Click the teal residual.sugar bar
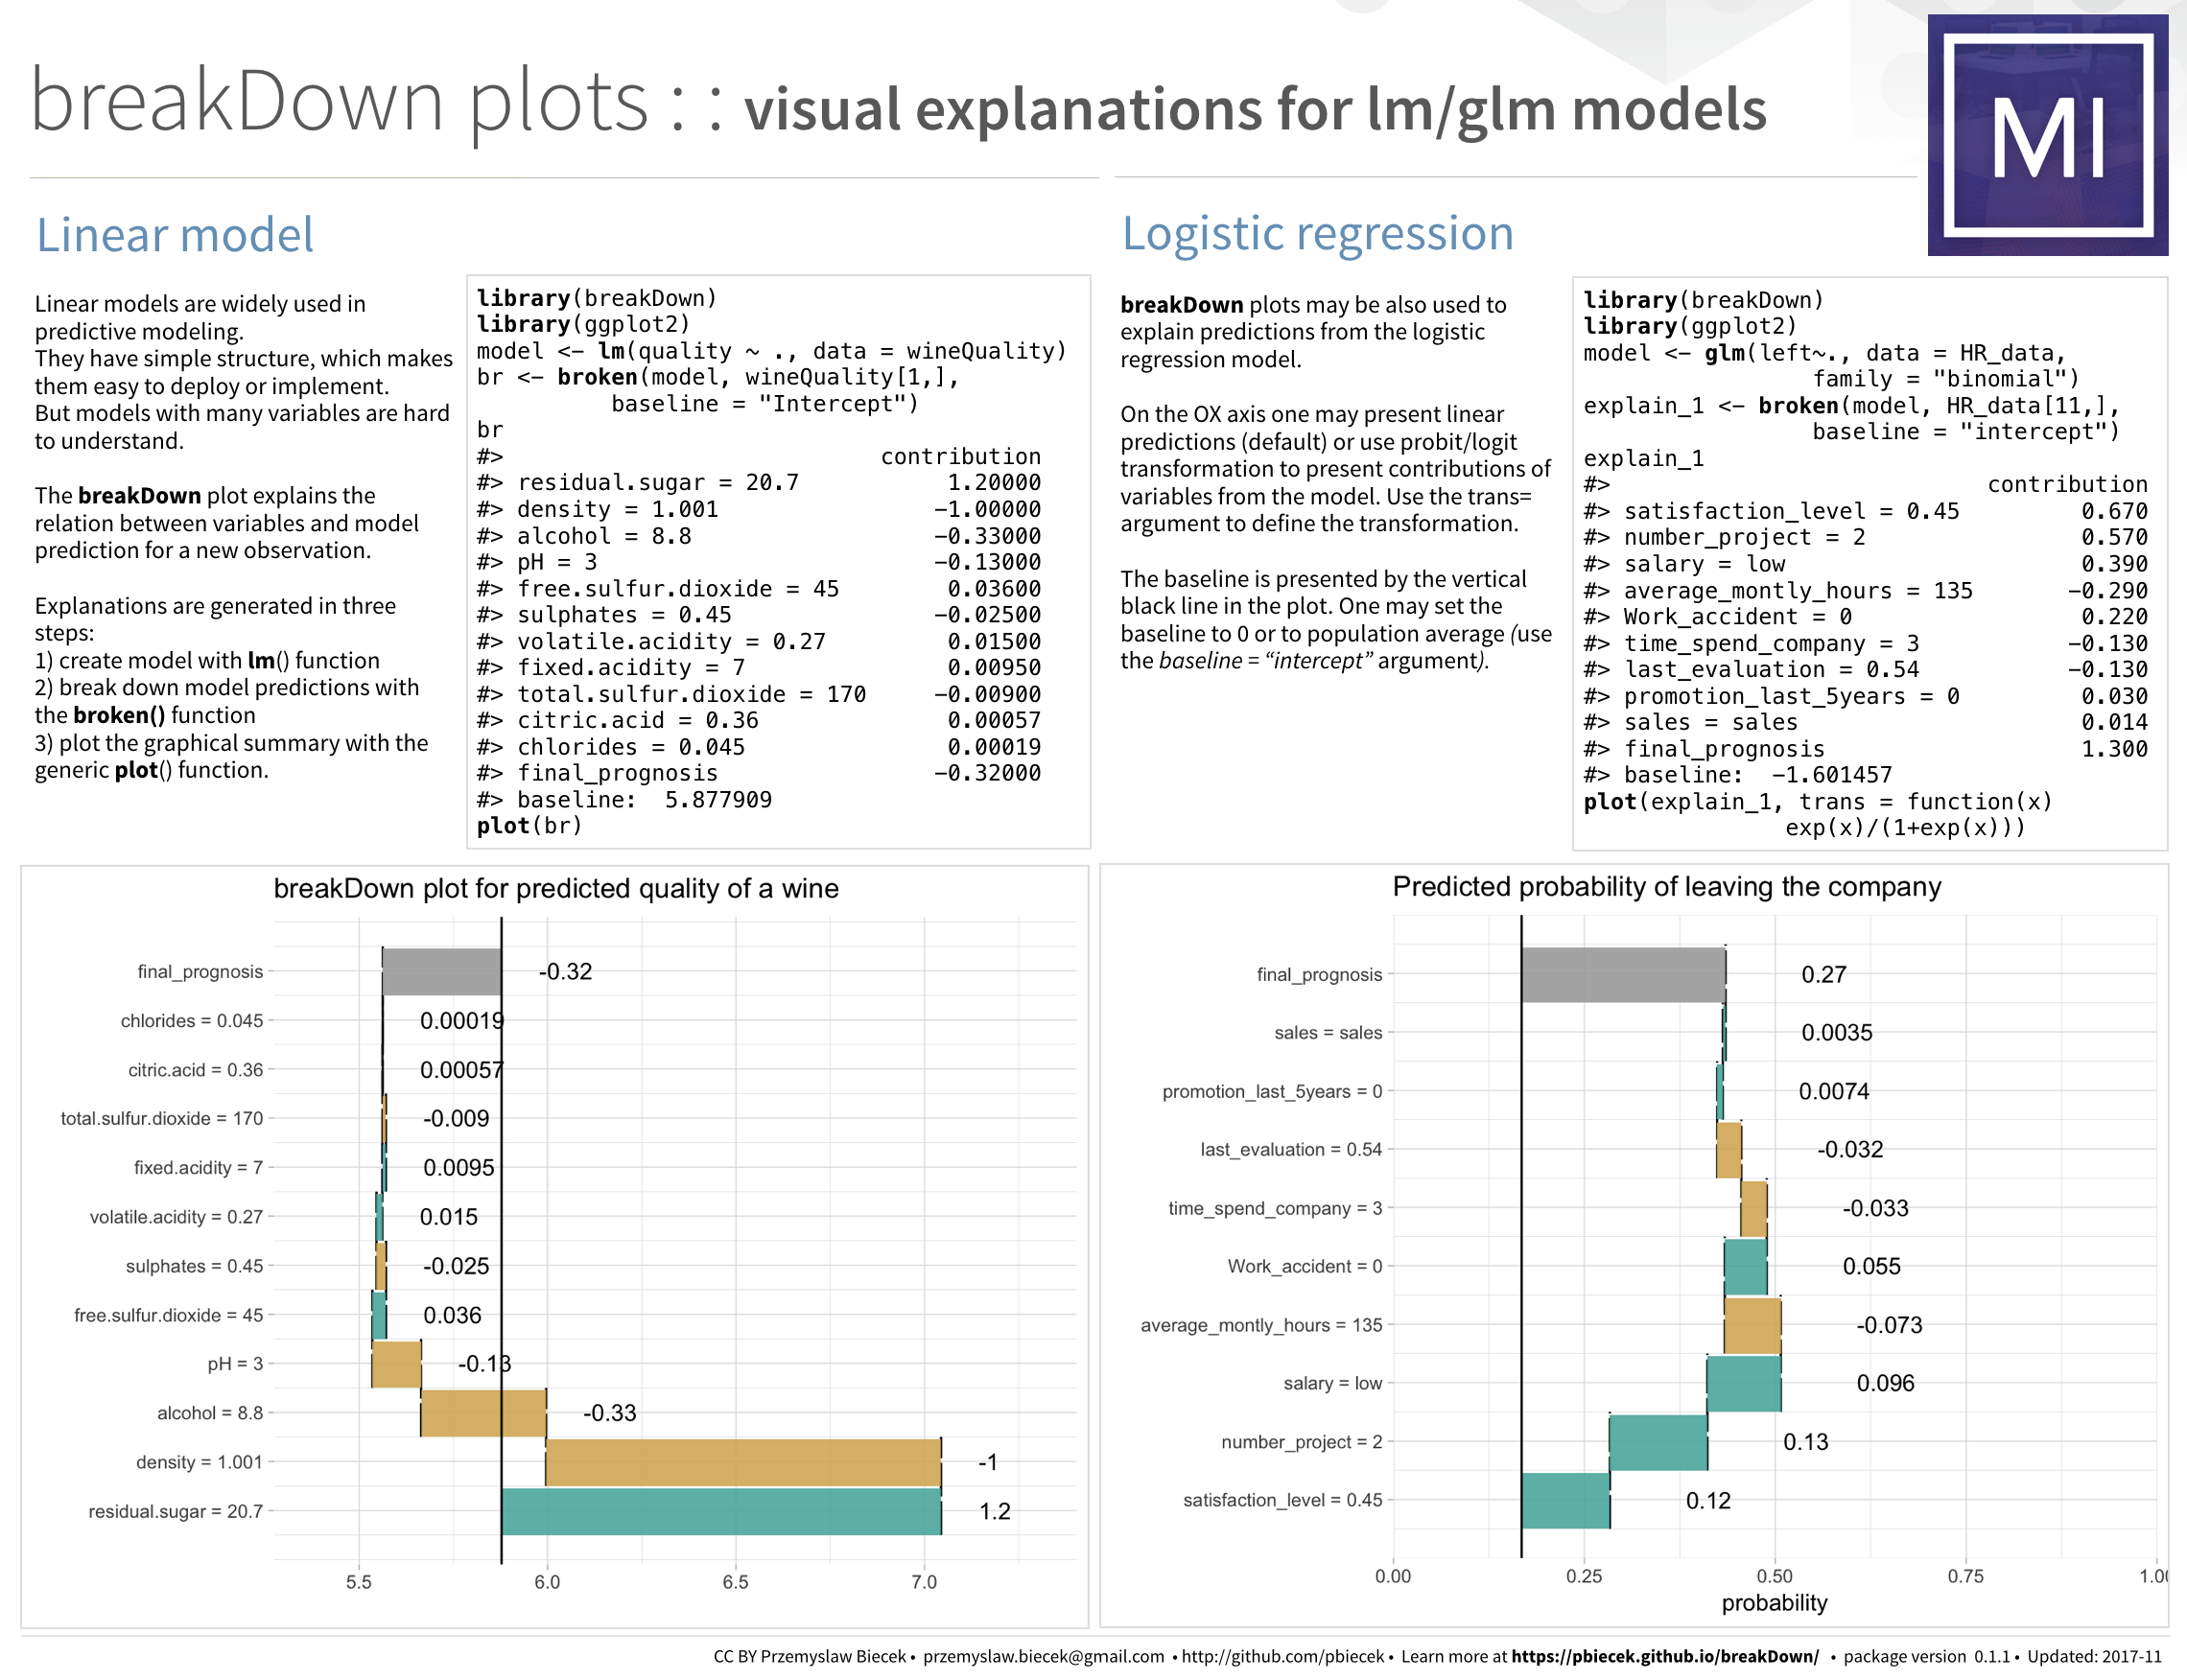Screen dimensions: 2187x1680 [x=720, y=1511]
